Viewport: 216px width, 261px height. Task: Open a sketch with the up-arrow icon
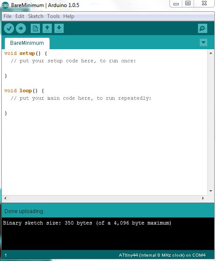tap(47, 28)
